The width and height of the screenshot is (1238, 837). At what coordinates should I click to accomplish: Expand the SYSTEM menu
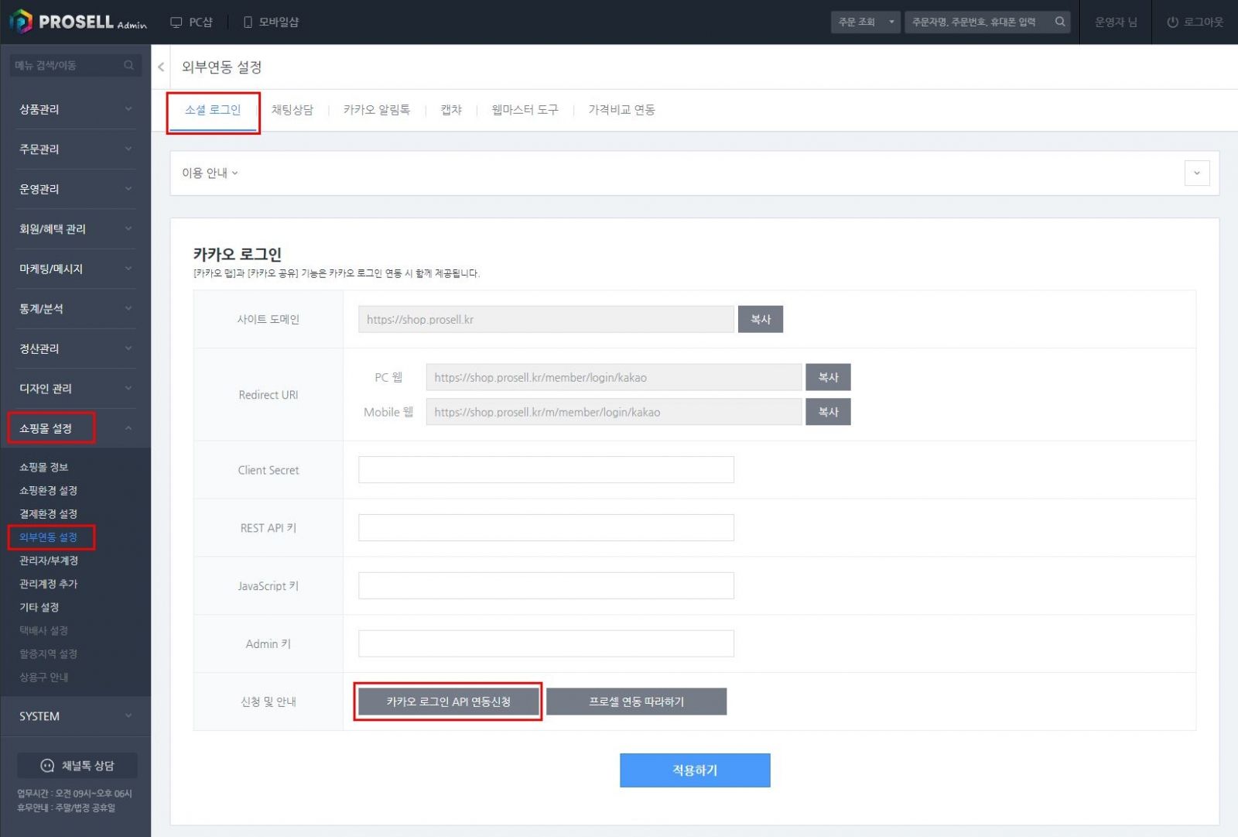click(75, 716)
